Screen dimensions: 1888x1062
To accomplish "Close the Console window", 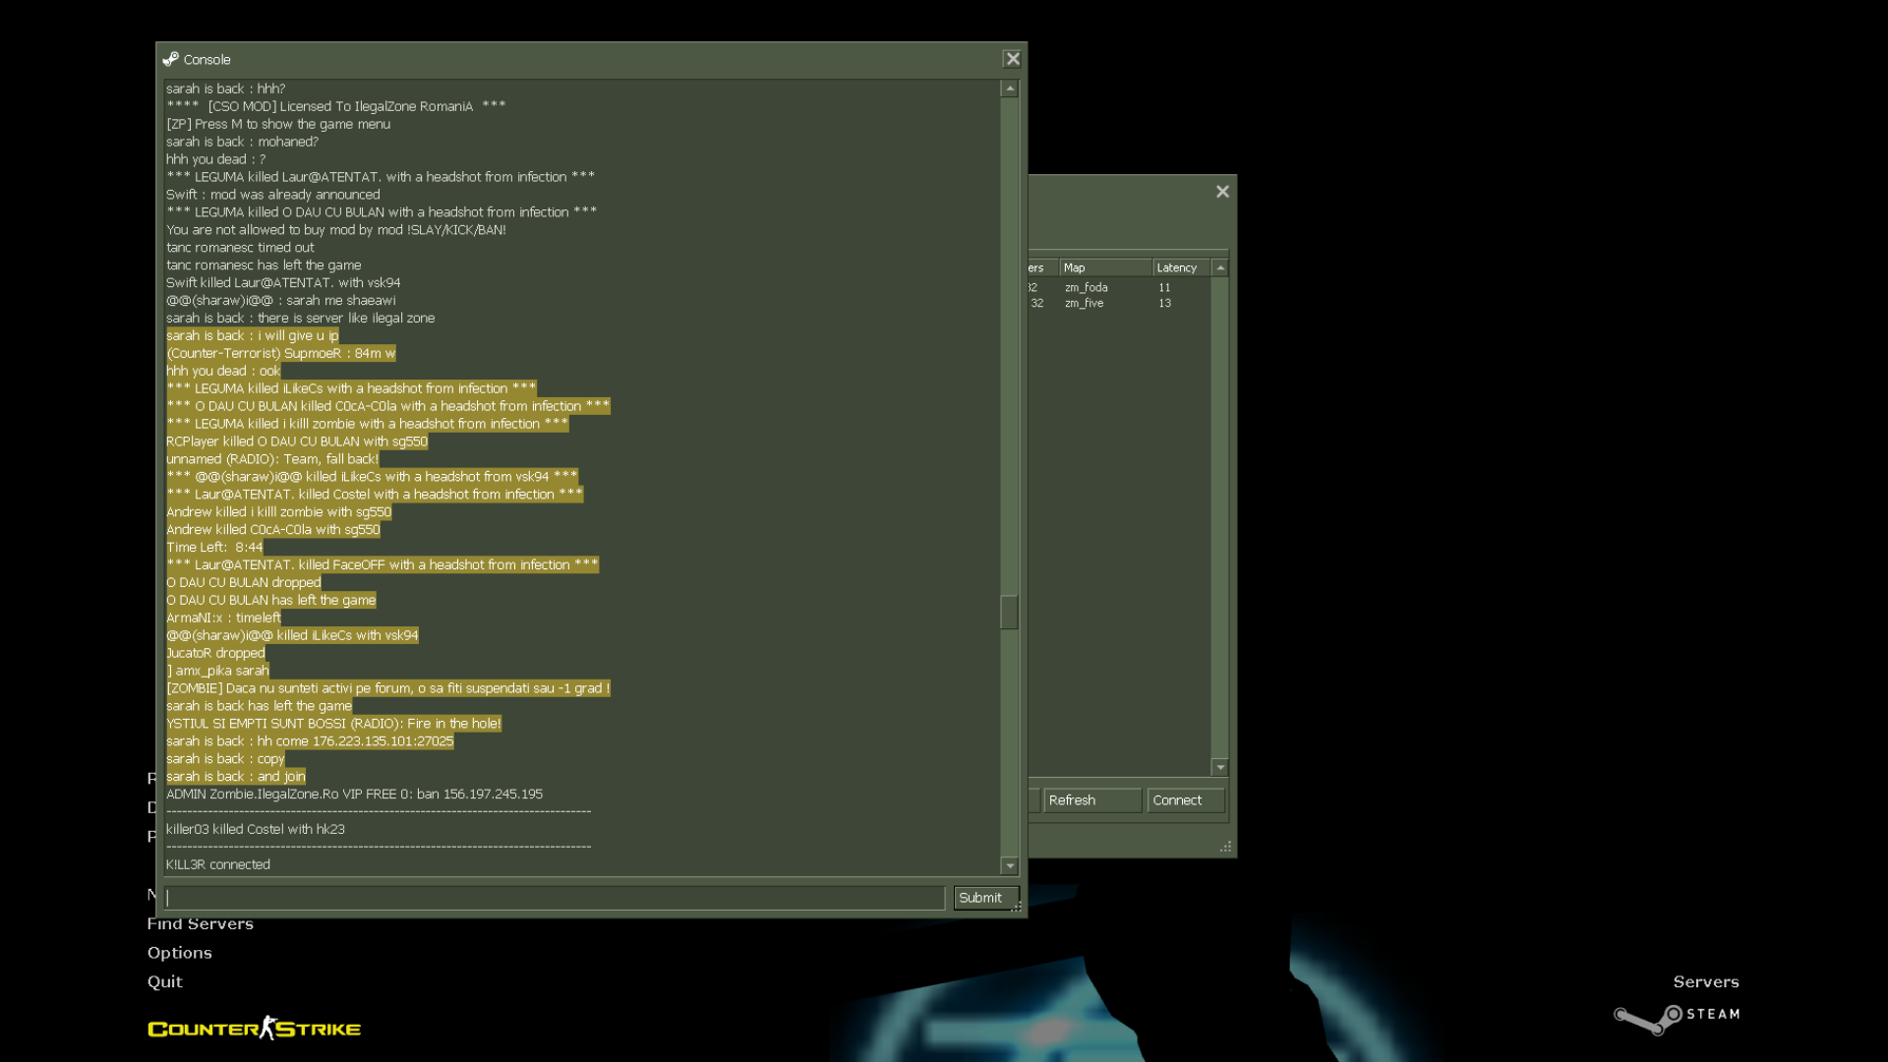I will click(1012, 59).
